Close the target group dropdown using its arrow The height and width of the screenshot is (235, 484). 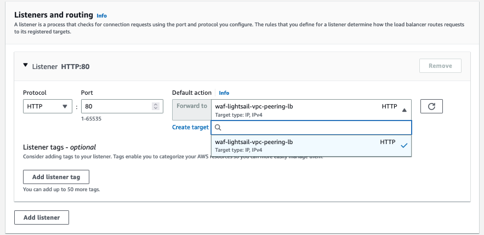coord(405,110)
